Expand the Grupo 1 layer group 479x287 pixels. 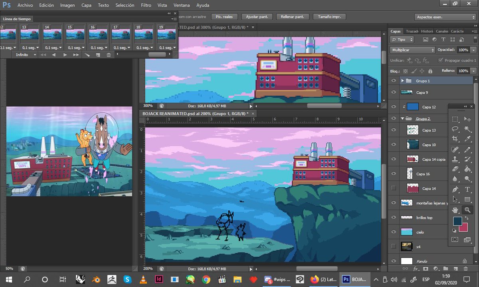pos(402,81)
